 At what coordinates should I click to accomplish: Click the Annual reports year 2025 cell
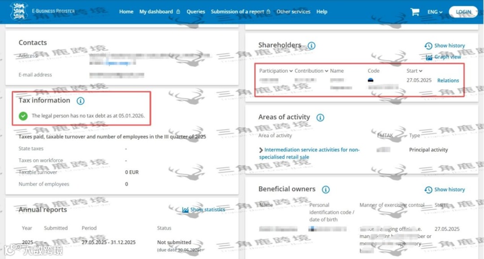(x=27, y=242)
